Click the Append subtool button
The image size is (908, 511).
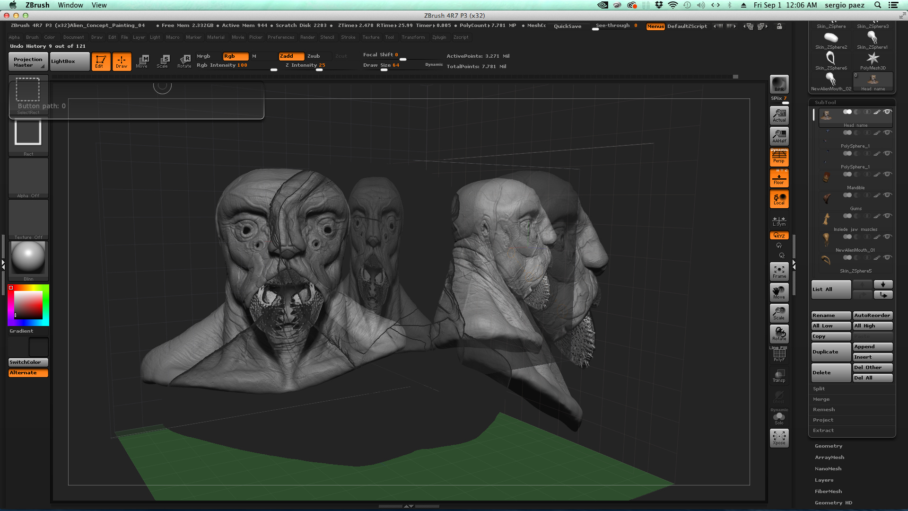873,347
